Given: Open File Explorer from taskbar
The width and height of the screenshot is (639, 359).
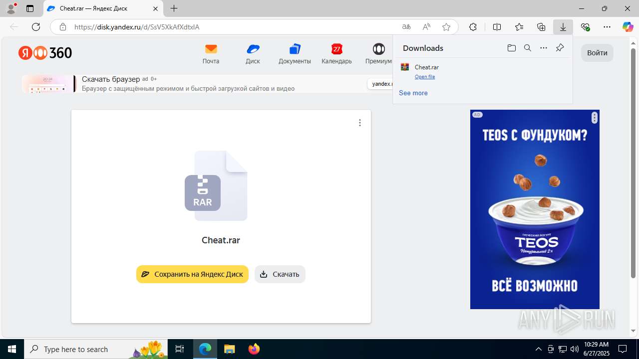Looking at the screenshot, I should 229,349.
